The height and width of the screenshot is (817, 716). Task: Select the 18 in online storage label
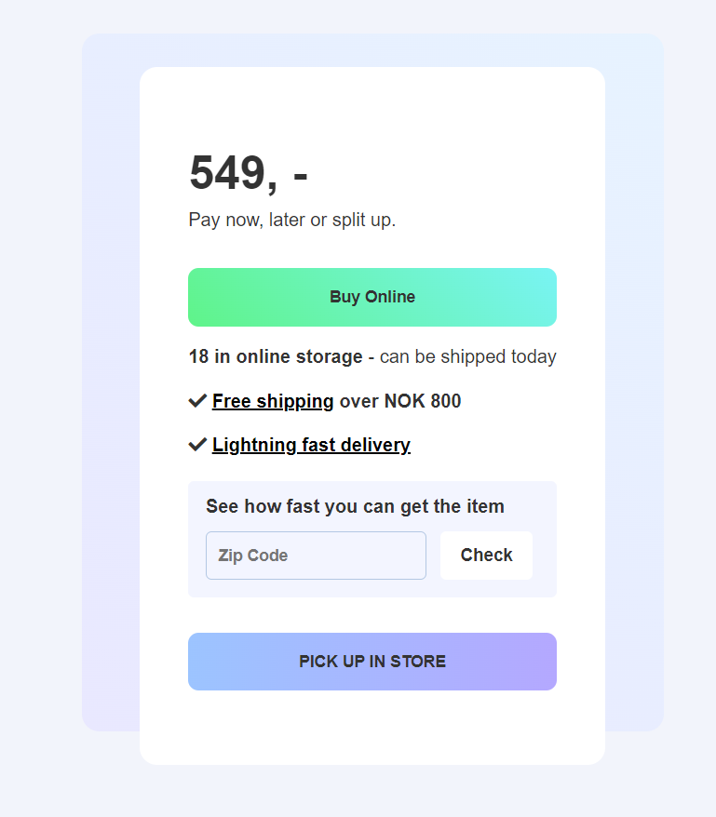pos(275,356)
